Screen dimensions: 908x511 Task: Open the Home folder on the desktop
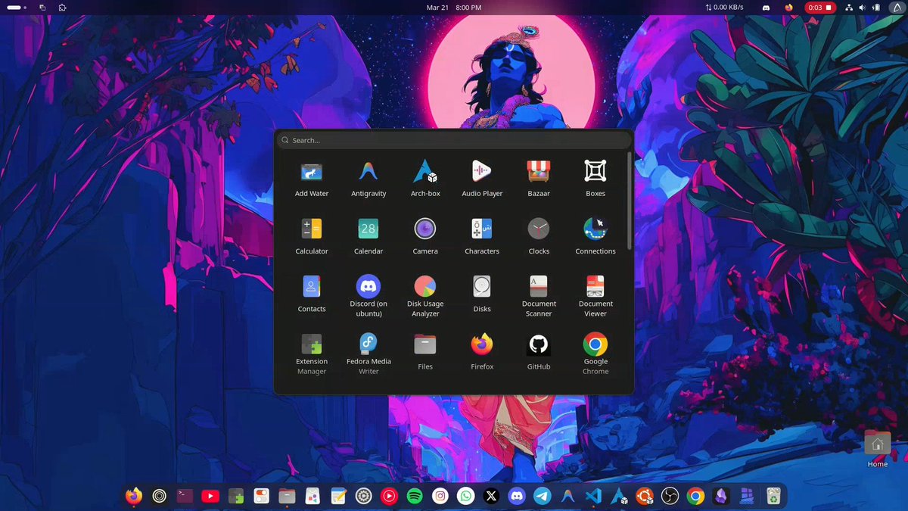(x=878, y=449)
